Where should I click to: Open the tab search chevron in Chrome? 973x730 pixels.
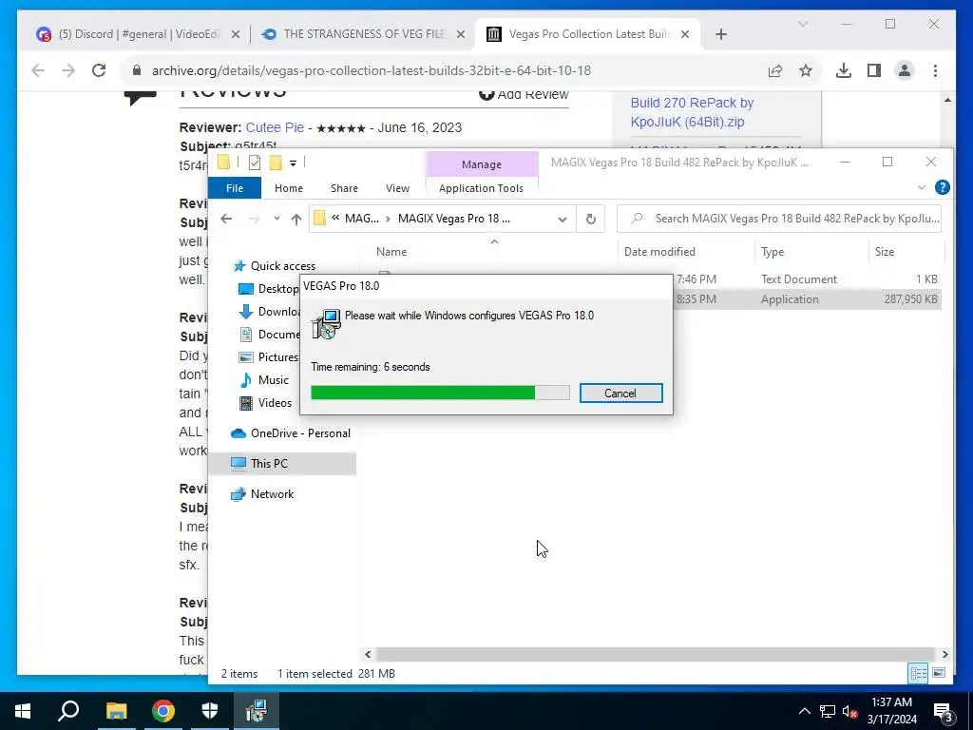point(802,24)
